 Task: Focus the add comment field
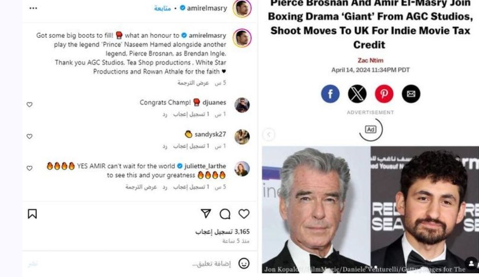[x=211, y=263]
